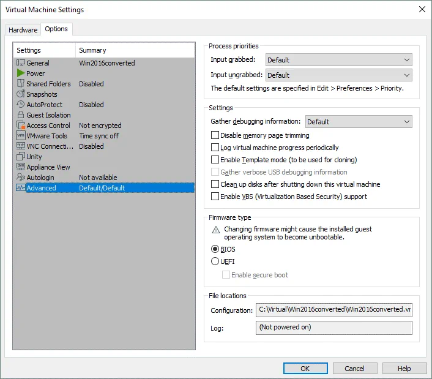The image size is (432, 379).
Task: Select the Shared Folders icon
Action: coord(21,84)
